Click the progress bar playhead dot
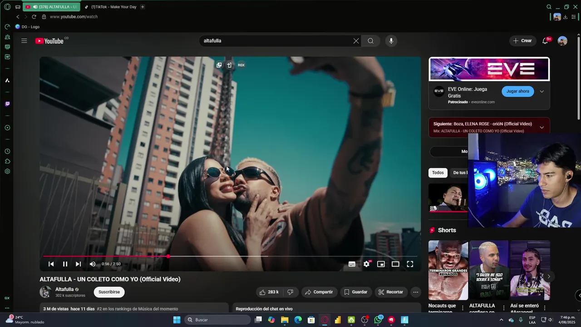Screen dimensions: 581x327 [x=168, y=257]
